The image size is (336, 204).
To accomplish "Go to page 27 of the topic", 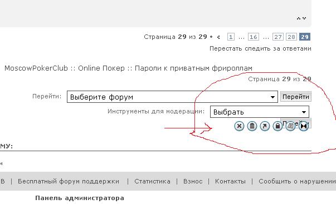I will 278,37.
